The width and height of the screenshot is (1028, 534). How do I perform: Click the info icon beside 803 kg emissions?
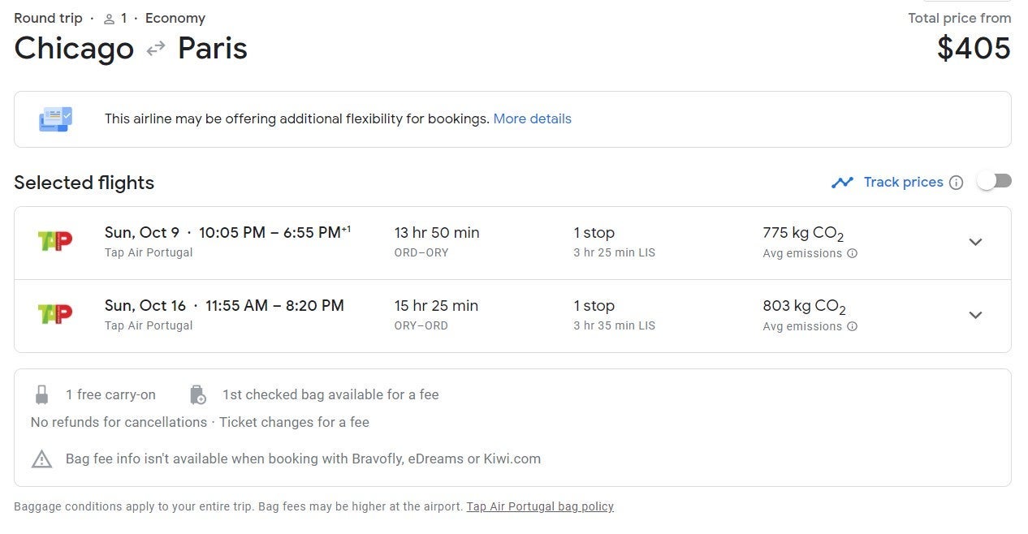(x=852, y=326)
